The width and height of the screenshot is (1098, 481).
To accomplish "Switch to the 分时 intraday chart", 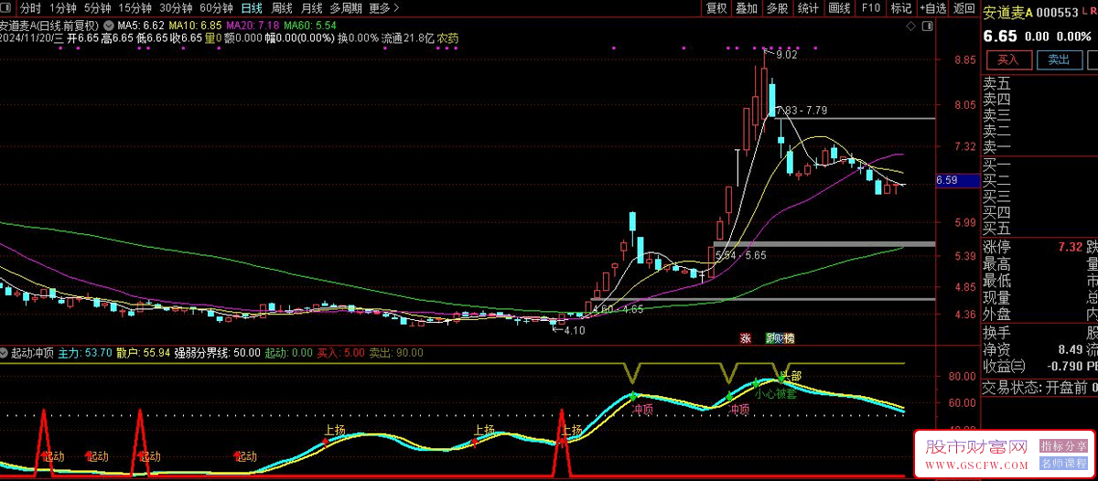I will coord(31,8).
